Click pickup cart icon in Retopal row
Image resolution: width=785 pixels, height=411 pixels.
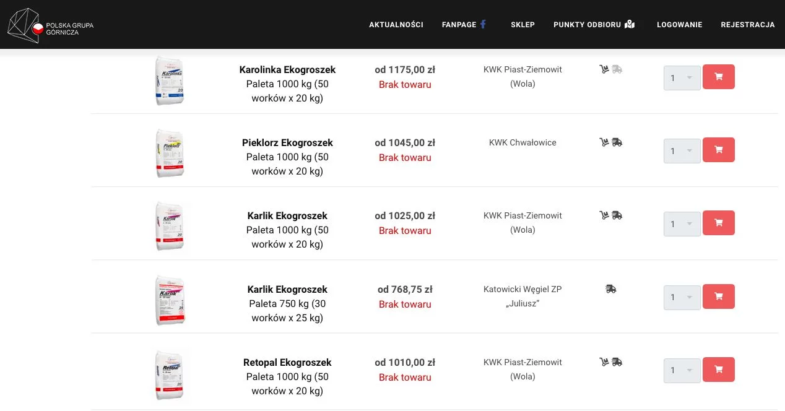(x=604, y=362)
